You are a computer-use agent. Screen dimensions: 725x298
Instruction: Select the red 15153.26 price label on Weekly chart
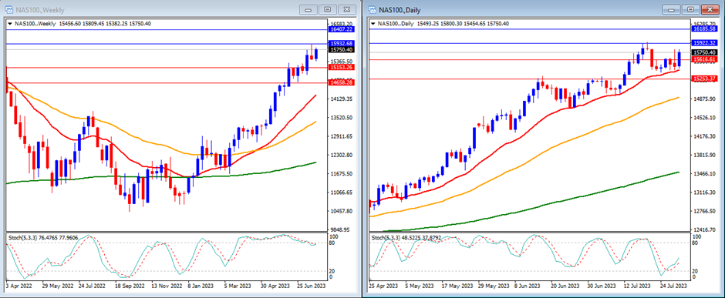point(341,67)
